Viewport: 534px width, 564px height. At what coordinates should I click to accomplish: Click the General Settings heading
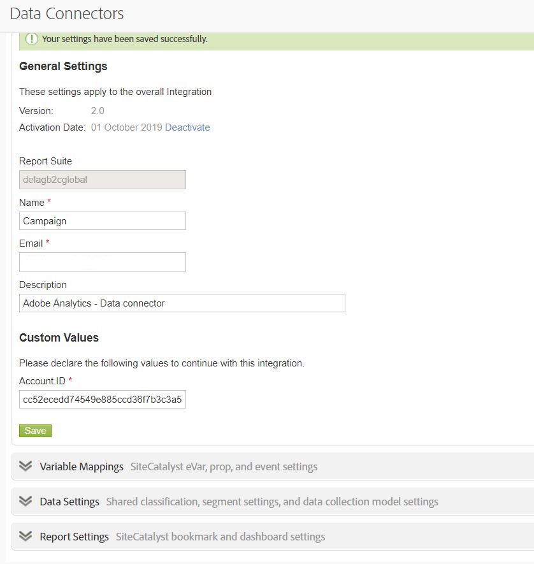tap(63, 66)
